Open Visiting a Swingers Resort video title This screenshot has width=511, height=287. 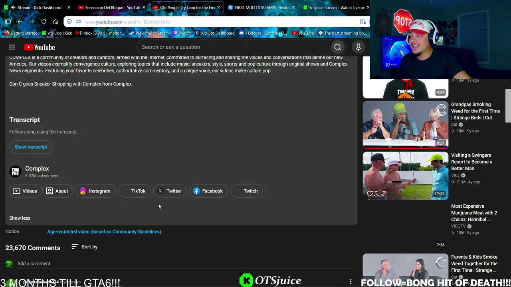pyautogui.click(x=471, y=162)
